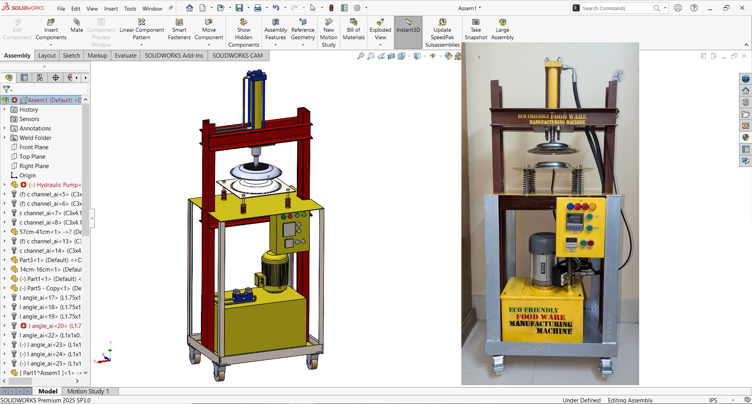Click the Mate tool
The image size is (752, 404).
(x=77, y=26)
